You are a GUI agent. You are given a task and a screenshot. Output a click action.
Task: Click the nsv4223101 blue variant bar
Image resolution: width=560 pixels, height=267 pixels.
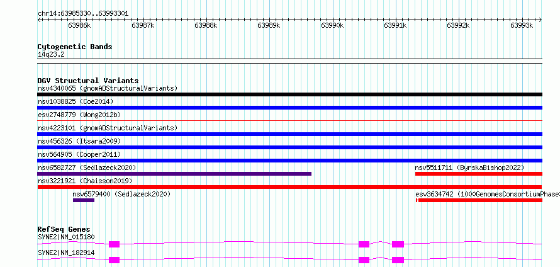(289, 134)
